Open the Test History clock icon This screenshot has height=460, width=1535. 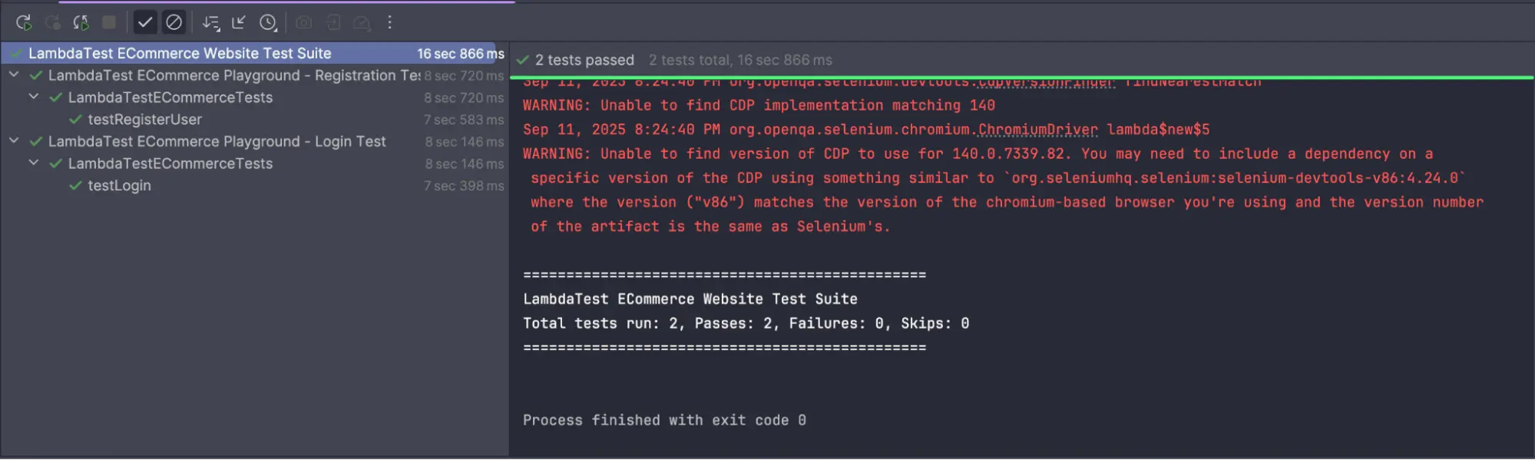pos(268,22)
